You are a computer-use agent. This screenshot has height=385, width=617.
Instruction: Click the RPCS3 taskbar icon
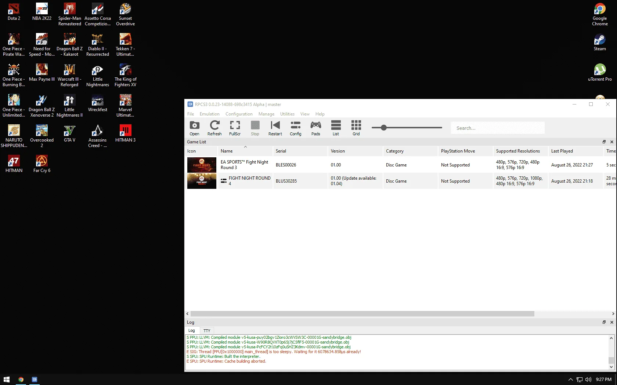click(35, 379)
